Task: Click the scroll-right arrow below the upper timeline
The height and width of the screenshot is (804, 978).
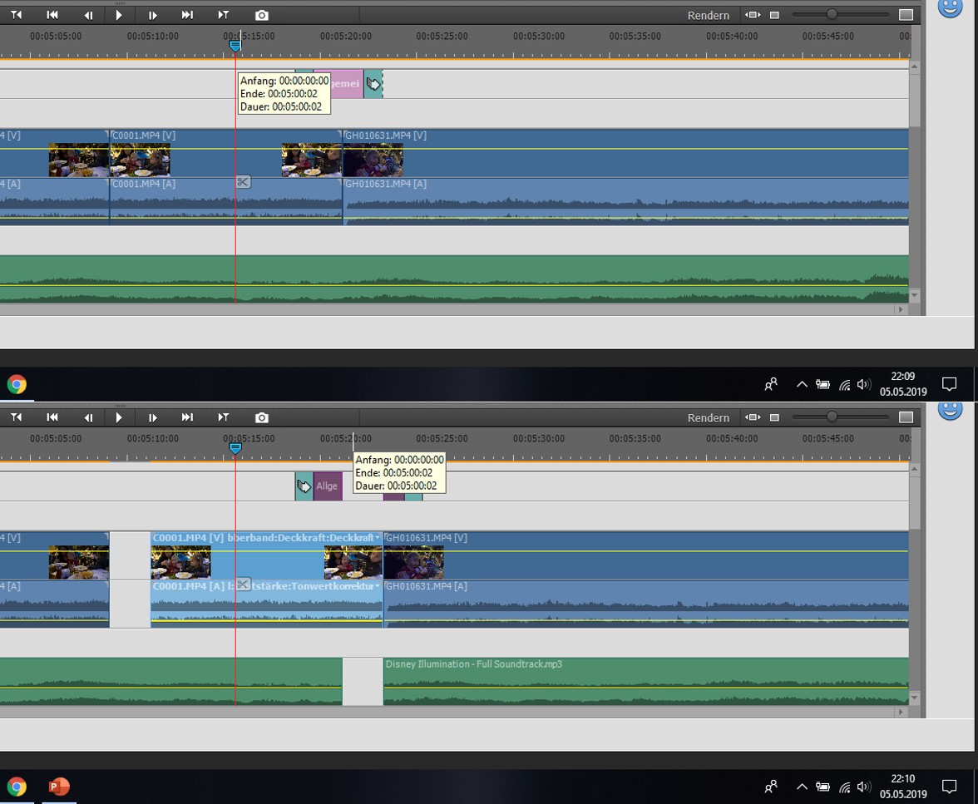Action: (900, 309)
